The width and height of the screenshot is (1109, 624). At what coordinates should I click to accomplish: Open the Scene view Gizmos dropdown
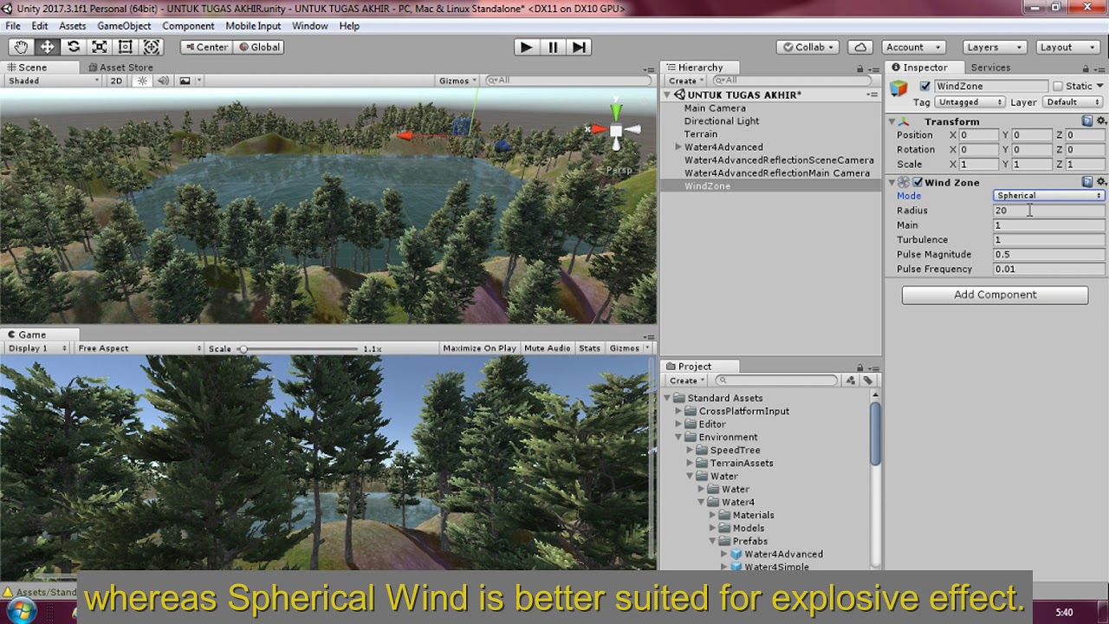(x=458, y=81)
